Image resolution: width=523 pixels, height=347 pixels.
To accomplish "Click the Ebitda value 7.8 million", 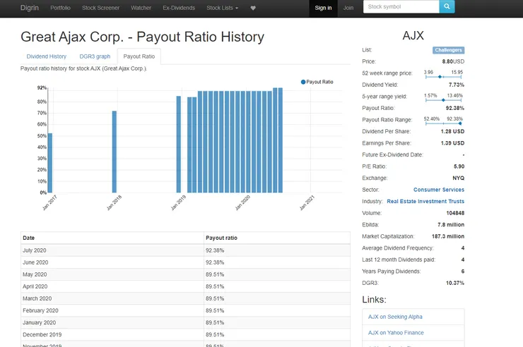I will (451, 224).
